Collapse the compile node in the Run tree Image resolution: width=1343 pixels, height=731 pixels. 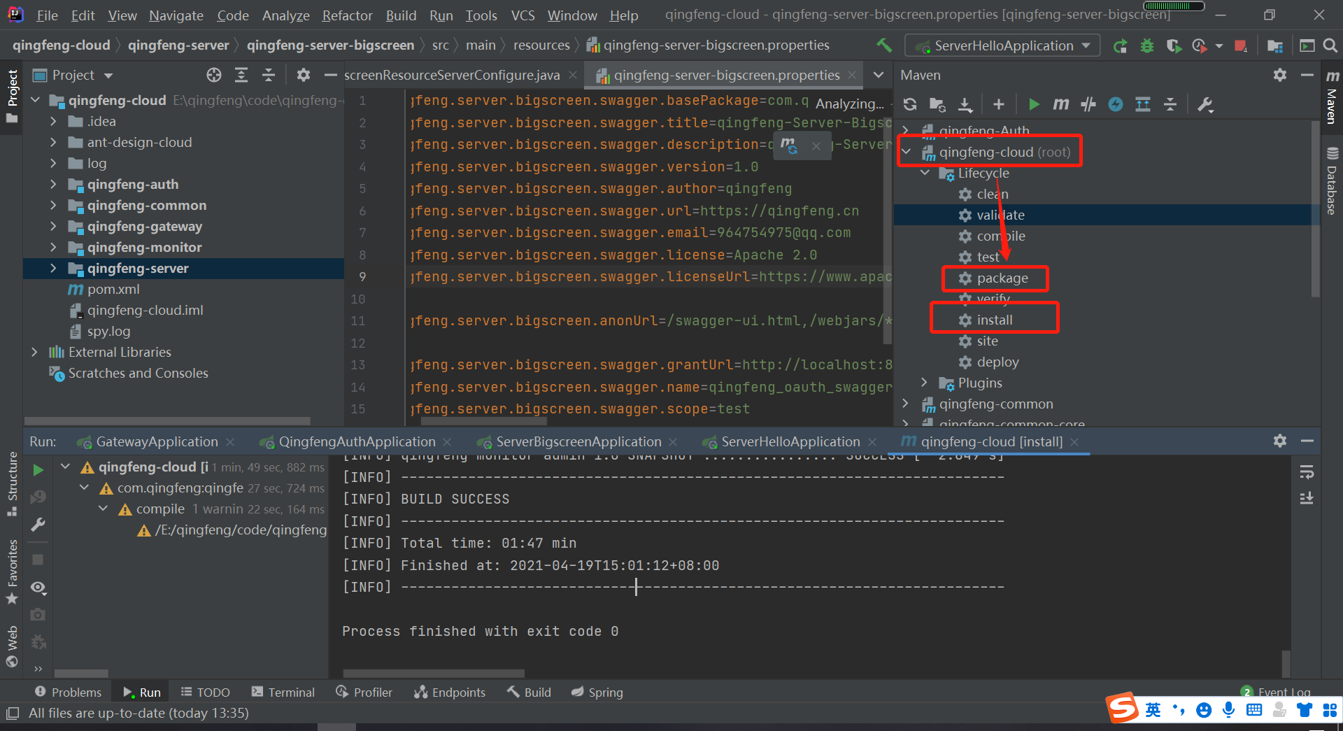coord(104,509)
